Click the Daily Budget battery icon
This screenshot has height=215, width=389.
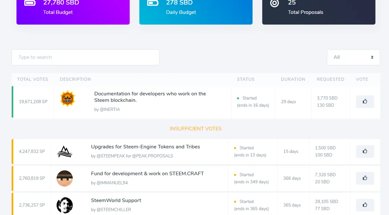pyautogui.click(x=153, y=3)
